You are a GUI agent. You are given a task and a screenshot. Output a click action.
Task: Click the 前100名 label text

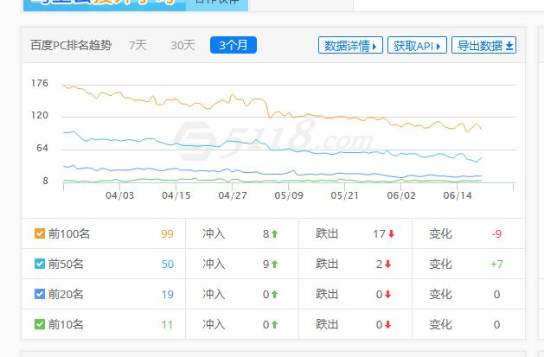[x=69, y=233]
